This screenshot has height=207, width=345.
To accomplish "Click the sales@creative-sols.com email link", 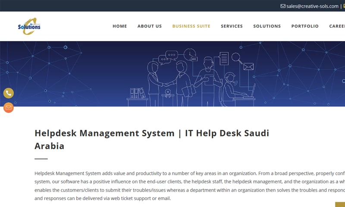I will 312,6.
